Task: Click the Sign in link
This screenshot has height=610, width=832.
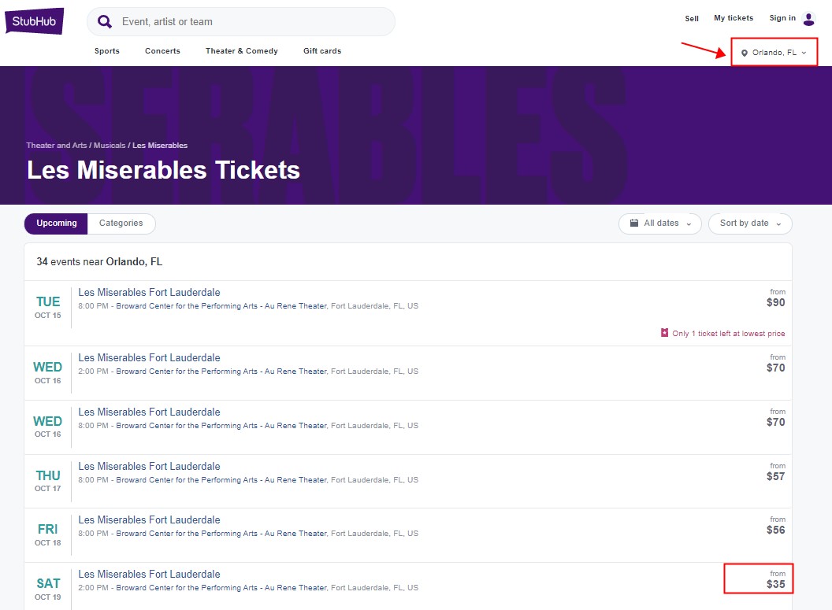Action: click(782, 18)
